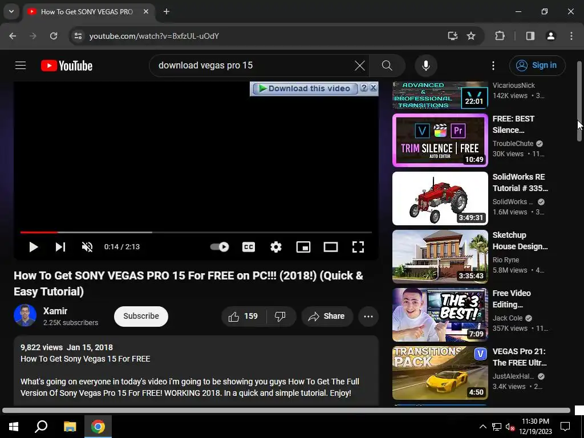Toggle the autoplay switch
Viewport: 584px width, 438px height.
point(220,247)
